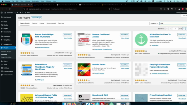View More Details for Remove Dashboard Access

coord(125,38)
